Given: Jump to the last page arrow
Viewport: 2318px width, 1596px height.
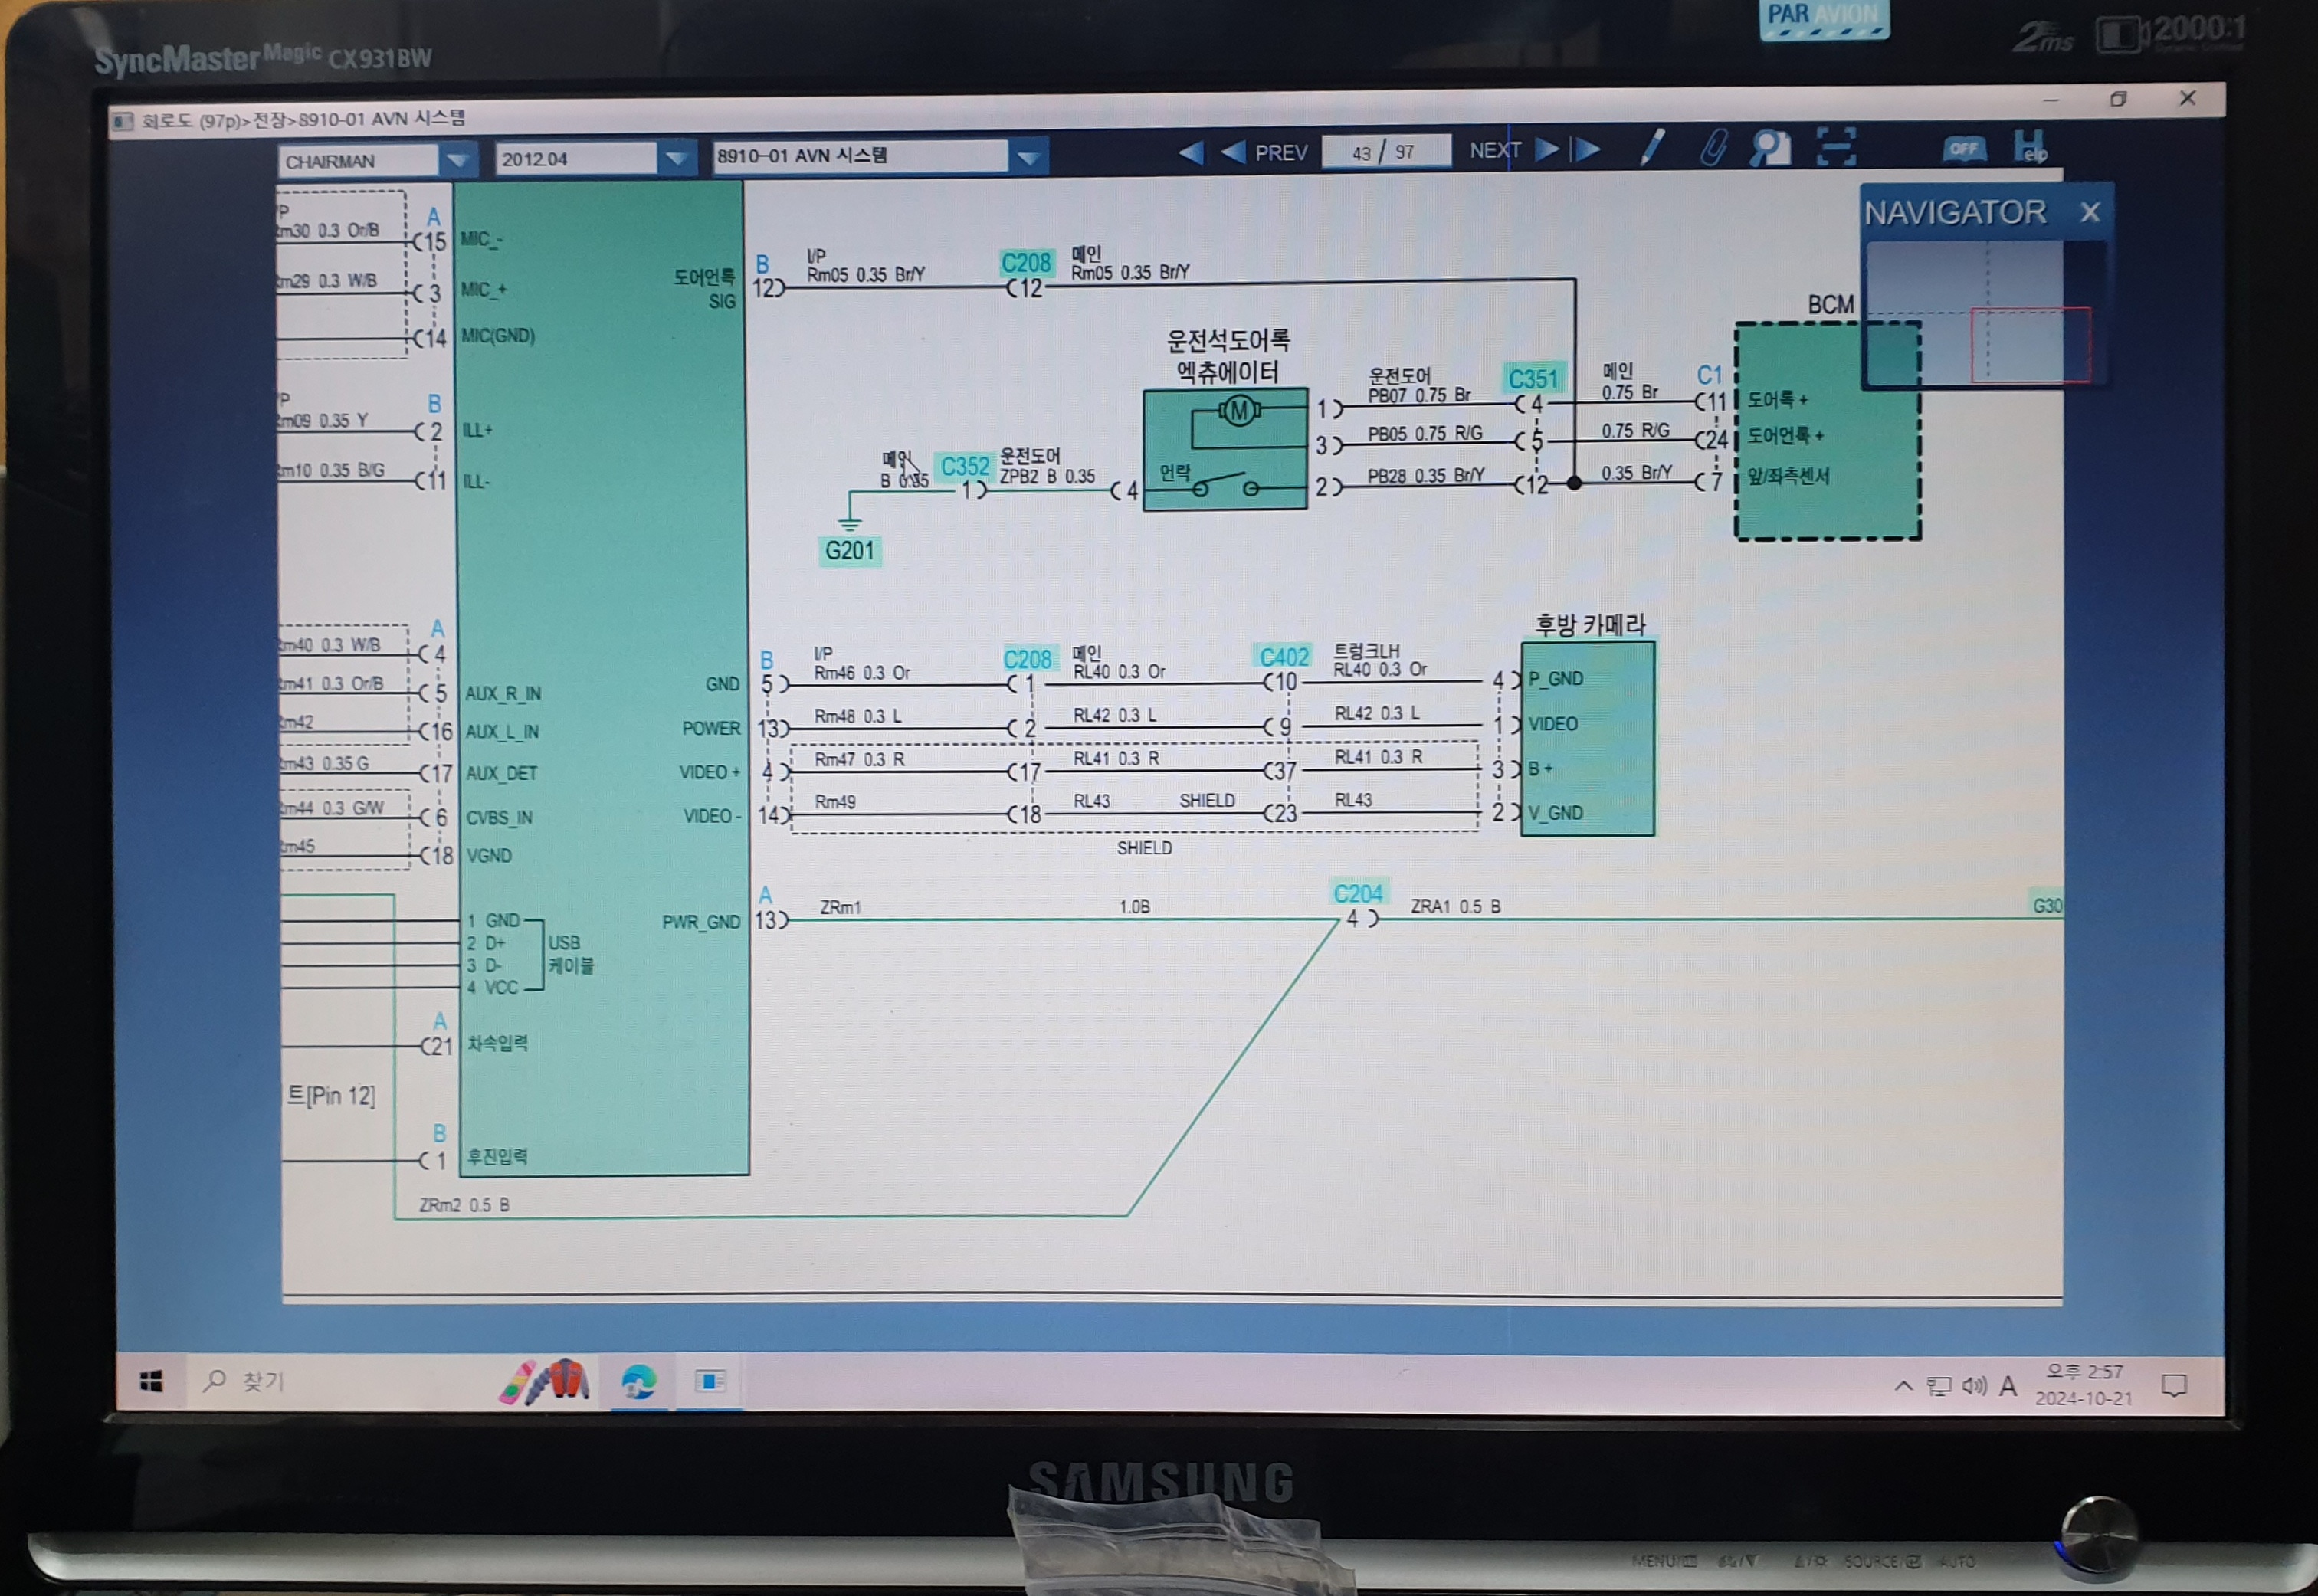Looking at the screenshot, I should click(1586, 150).
